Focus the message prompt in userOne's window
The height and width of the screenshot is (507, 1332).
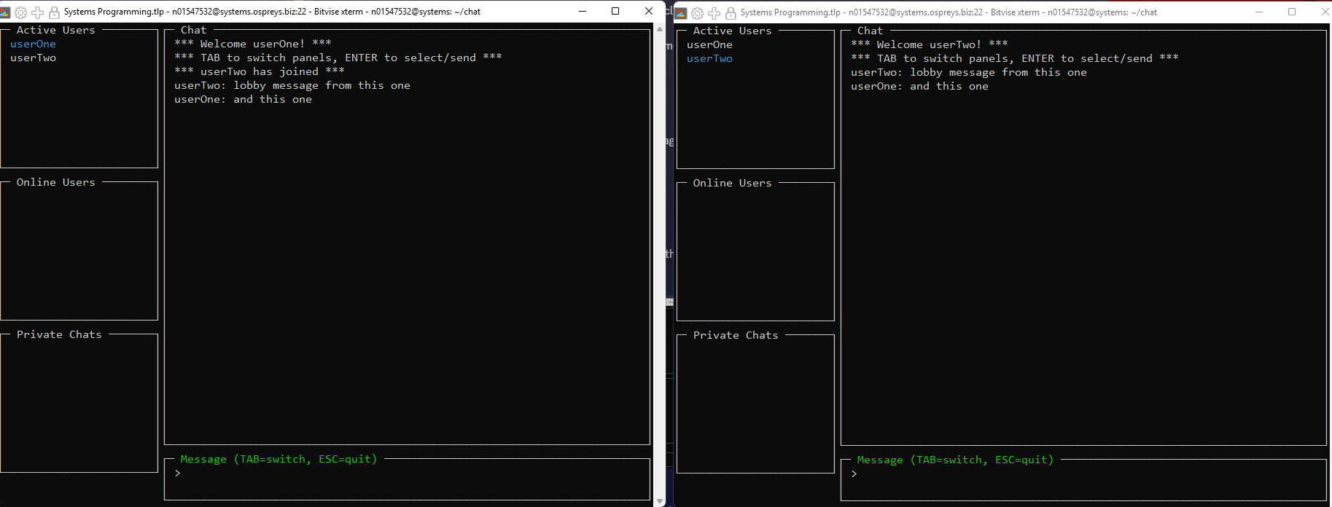coord(408,473)
